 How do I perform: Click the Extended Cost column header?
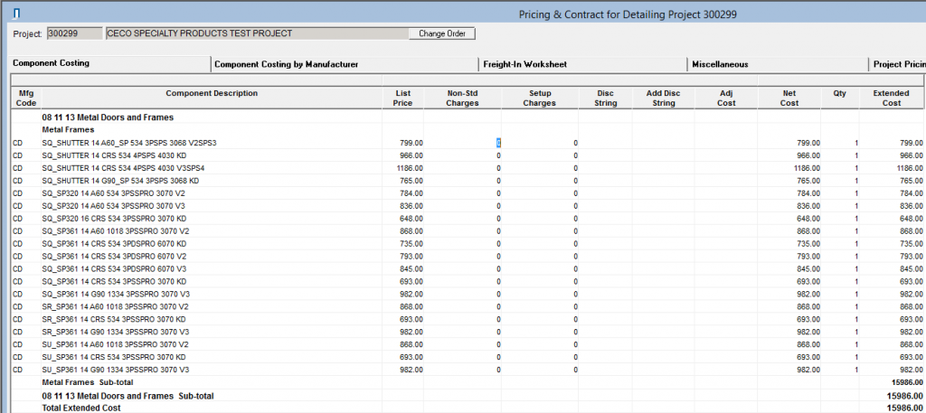click(892, 99)
